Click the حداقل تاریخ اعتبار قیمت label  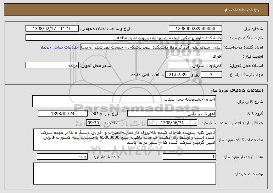tap(241, 123)
